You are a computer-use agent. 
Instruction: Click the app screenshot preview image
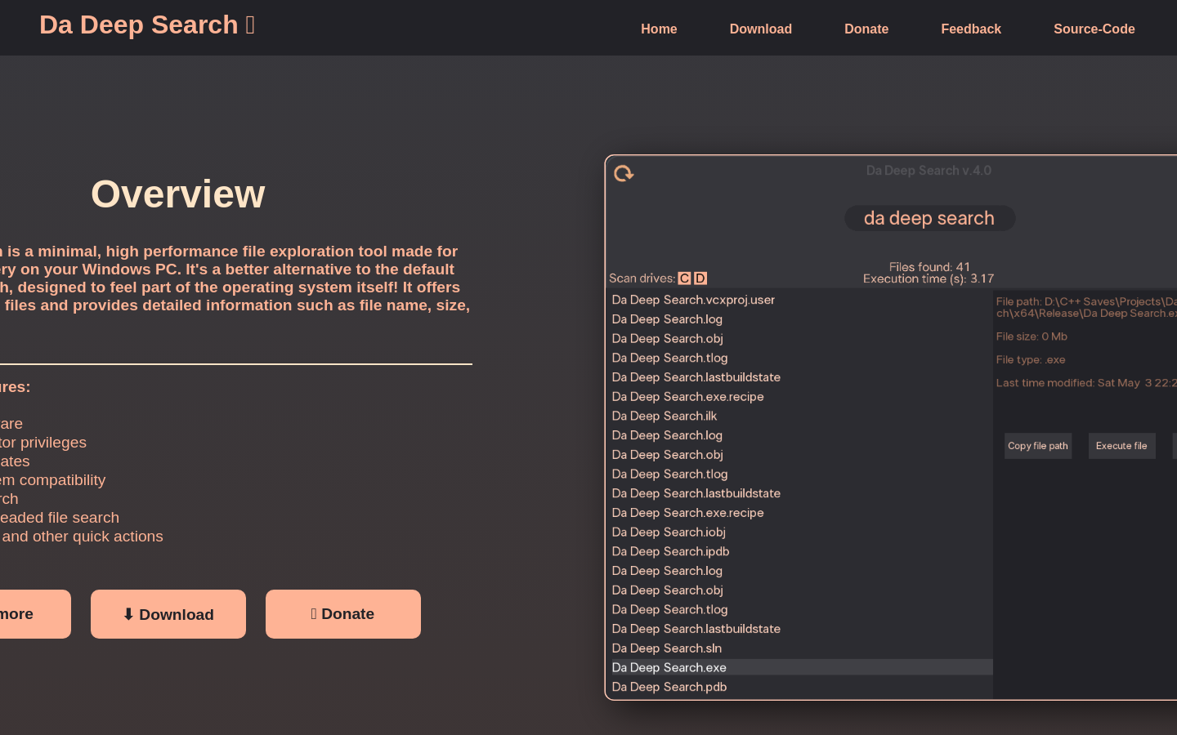891,427
